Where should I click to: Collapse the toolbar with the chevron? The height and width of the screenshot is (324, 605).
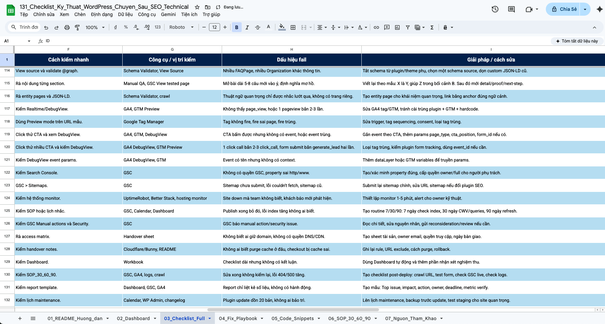(x=595, y=27)
